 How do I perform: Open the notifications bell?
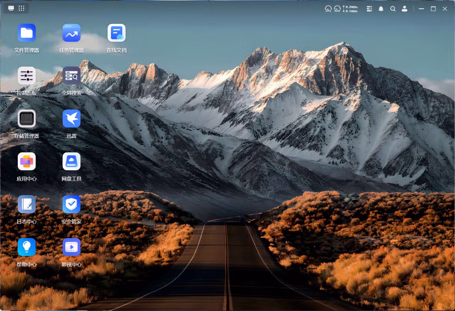click(381, 9)
